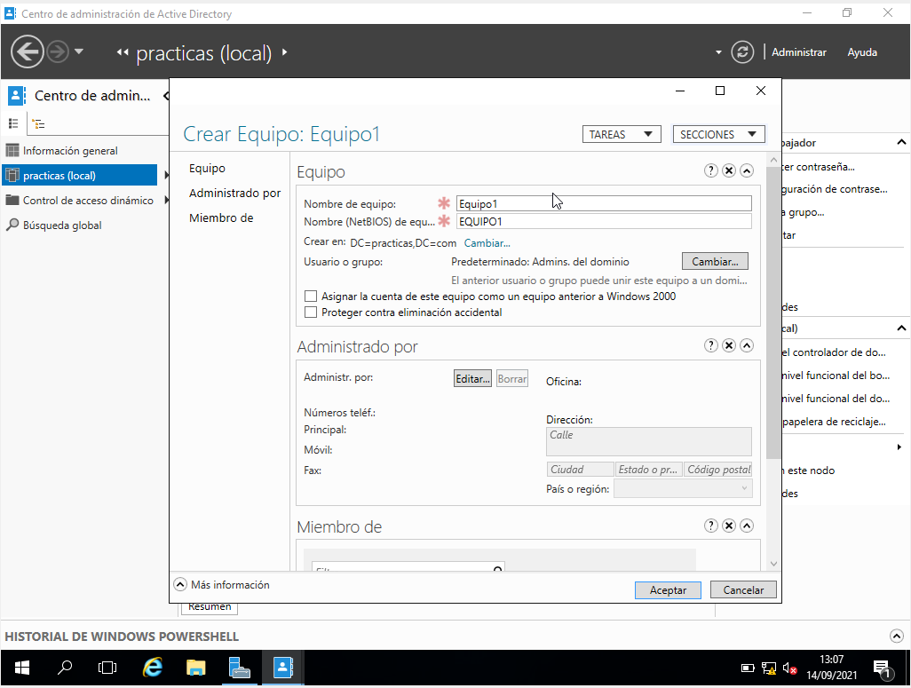
Task: Close the Administrado por section with X icon
Action: 728,345
